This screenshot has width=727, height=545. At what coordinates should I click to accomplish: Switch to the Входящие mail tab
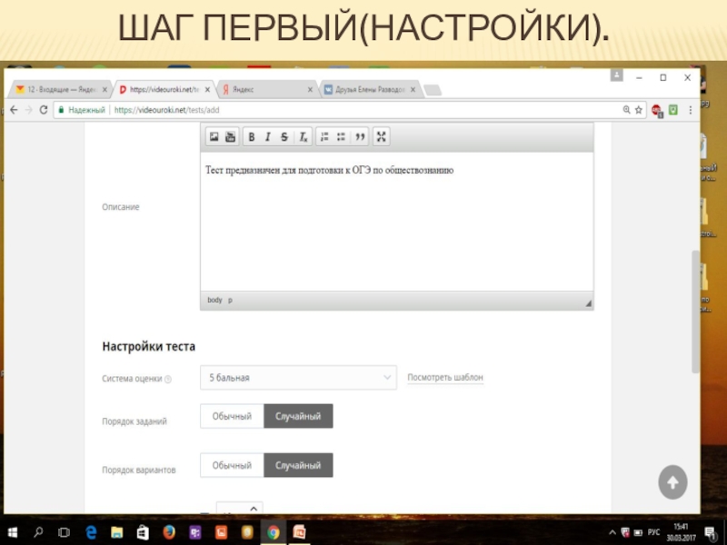[59, 90]
